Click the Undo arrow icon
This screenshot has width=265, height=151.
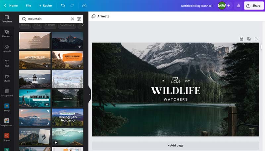click(x=63, y=6)
